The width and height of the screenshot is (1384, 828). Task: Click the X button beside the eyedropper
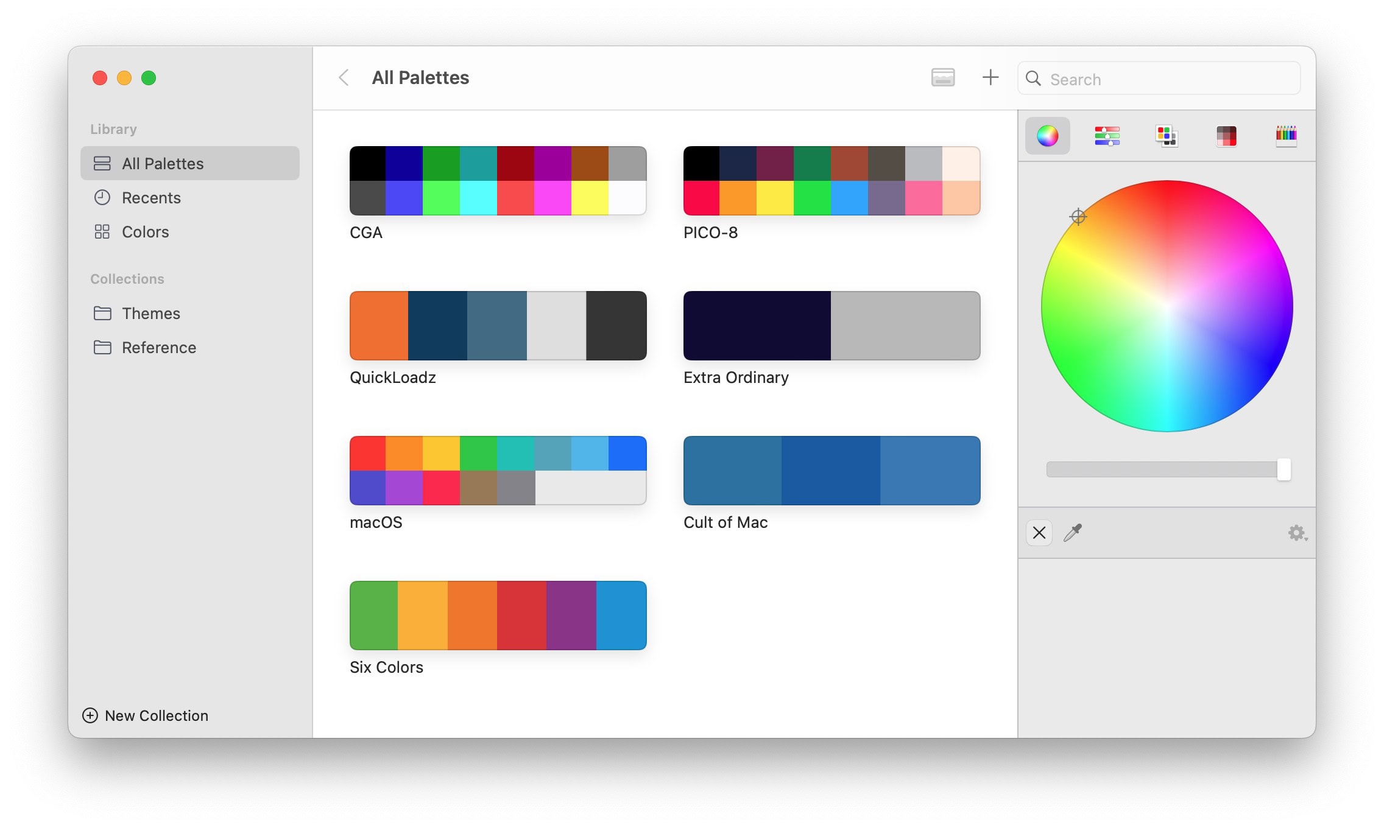[1039, 533]
